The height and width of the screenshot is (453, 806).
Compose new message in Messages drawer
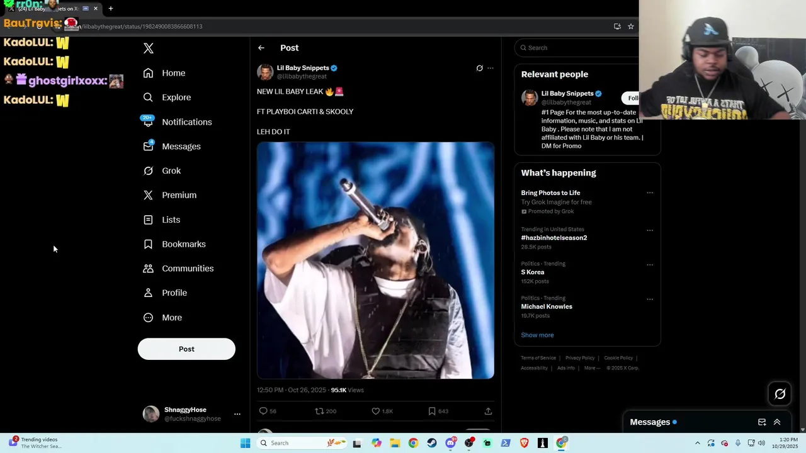[x=762, y=422]
